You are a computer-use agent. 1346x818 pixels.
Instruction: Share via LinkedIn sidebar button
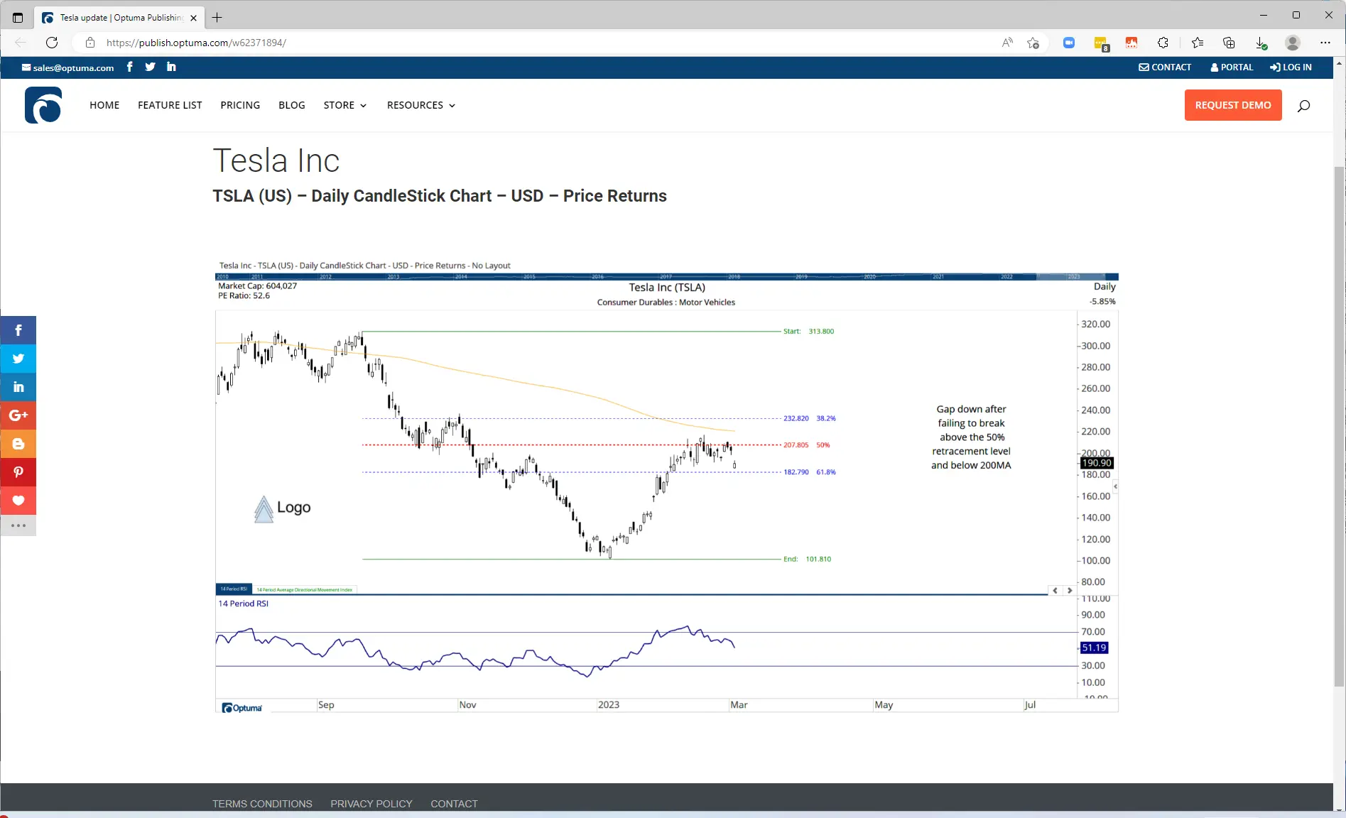pos(18,387)
